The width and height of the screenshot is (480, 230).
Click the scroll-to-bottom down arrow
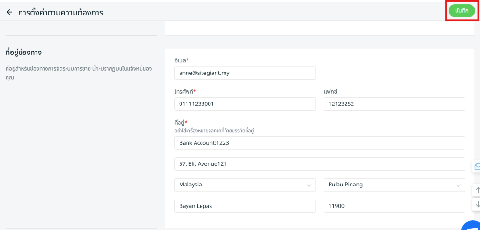pyautogui.click(x=477, y=204)
